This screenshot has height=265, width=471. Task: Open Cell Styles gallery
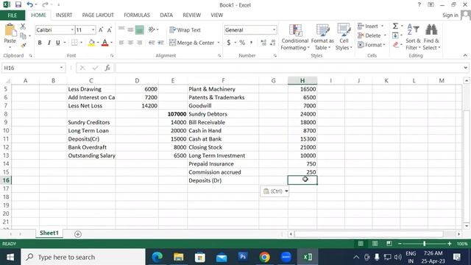coord(344,38)
